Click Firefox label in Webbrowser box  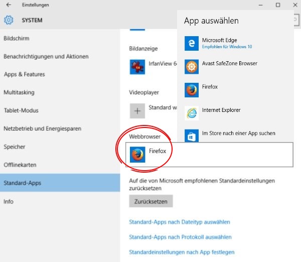click(158, 151)
